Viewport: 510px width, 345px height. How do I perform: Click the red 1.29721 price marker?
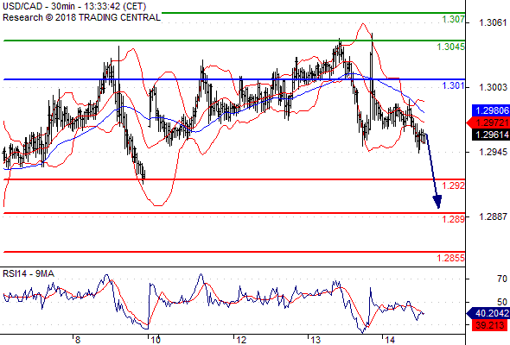(488, 122)
